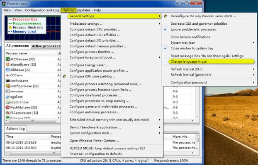Screen dimensions: 258x165
Task: Open the Updates menu
Action: tap(84, 10)
